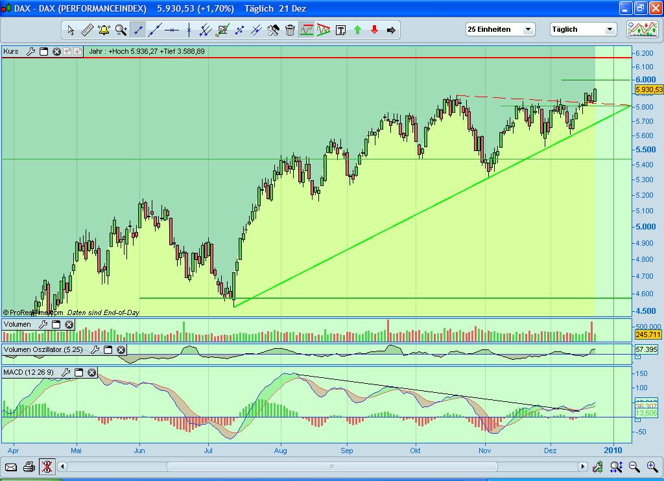Click the envelope email icon

10,467
